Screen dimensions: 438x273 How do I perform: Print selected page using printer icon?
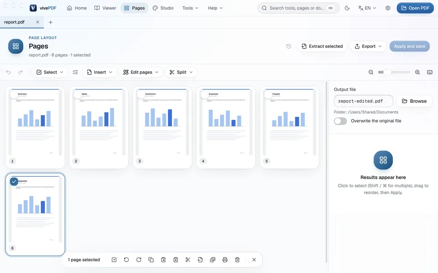click(x=225, y=260)
